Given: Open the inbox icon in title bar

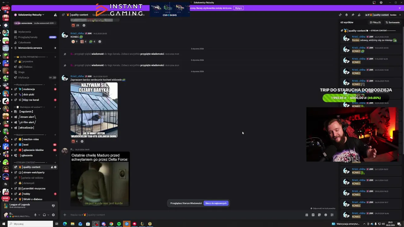Looking at the screenshot, I should click(x=374, y=3).
